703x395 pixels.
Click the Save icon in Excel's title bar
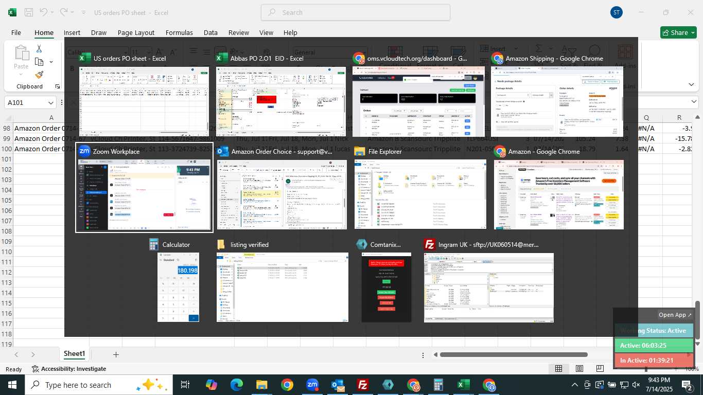pos(29,12)
